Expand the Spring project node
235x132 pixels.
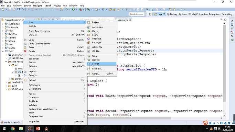[x=3, y=41]
